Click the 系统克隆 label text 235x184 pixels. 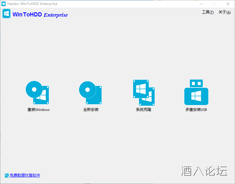click(x=143, y=109)
